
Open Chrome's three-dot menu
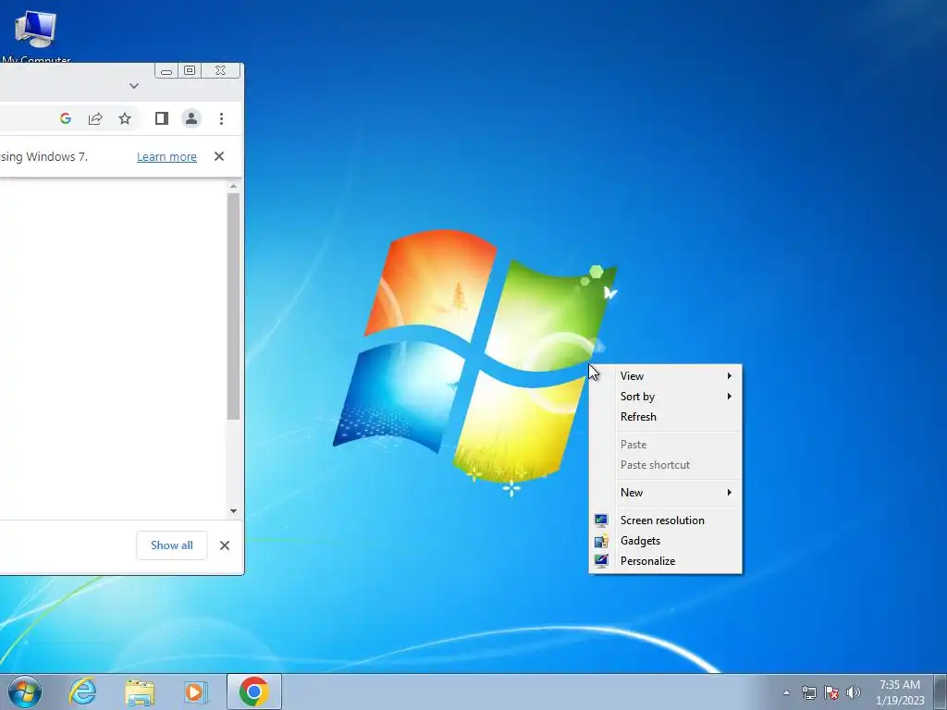(222, 118)
